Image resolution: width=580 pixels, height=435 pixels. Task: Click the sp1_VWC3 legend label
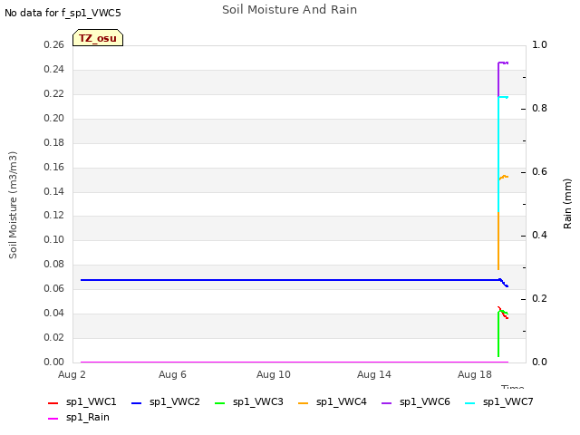pos(257,401)
